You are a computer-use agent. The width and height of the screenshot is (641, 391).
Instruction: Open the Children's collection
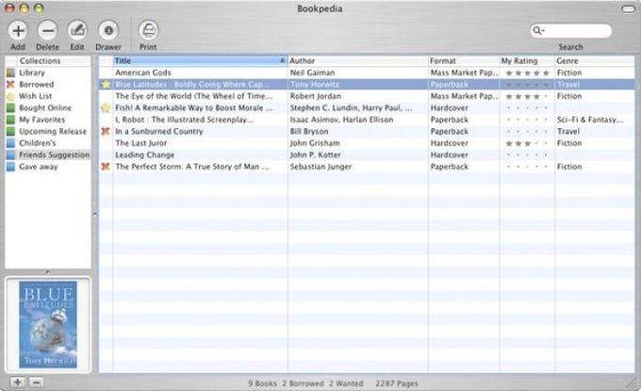[x=48, y=143]
